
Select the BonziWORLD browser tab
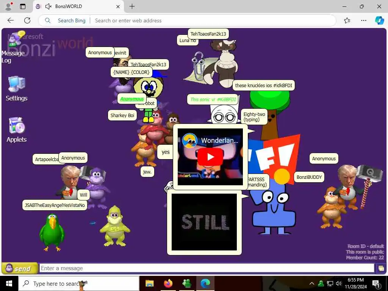(78, 6)
